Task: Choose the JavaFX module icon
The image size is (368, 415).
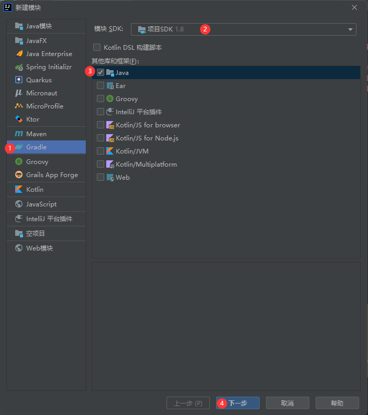Action: point(19,40)
